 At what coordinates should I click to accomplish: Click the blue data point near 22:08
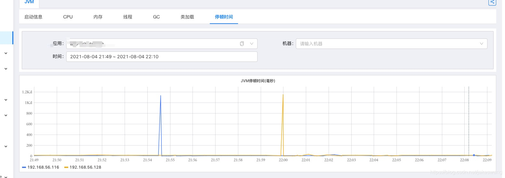[x=474, y=155]
